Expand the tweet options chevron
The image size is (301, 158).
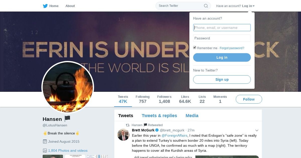tap(257, 130)
